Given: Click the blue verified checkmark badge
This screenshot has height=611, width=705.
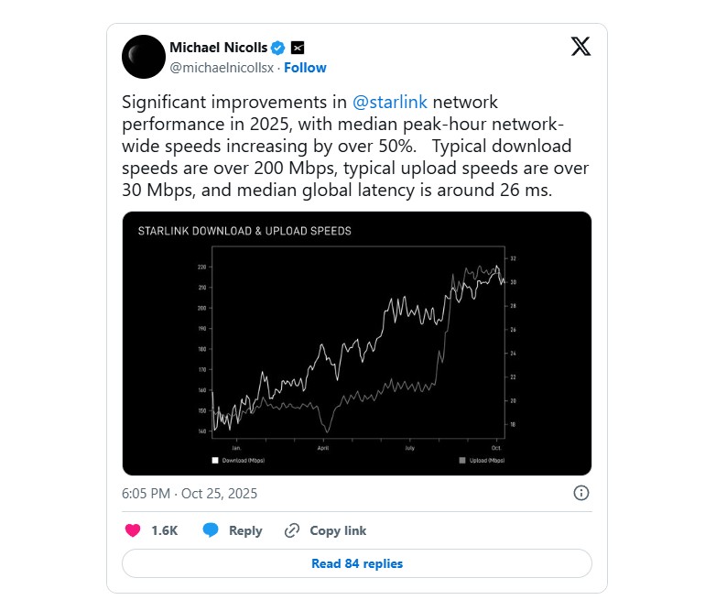Looking at the screenshot, I should pos(277,48).
